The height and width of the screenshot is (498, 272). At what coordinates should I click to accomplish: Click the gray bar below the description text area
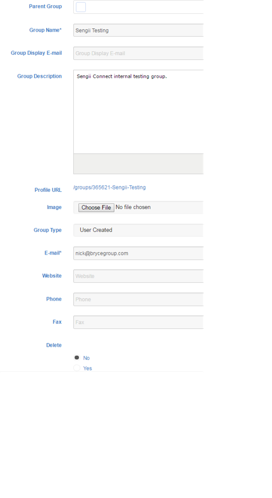(138, 164)
